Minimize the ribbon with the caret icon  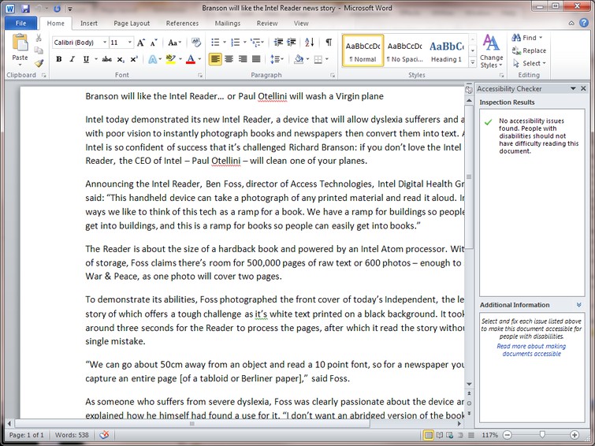pyautogui.click(x=571, y=23)
